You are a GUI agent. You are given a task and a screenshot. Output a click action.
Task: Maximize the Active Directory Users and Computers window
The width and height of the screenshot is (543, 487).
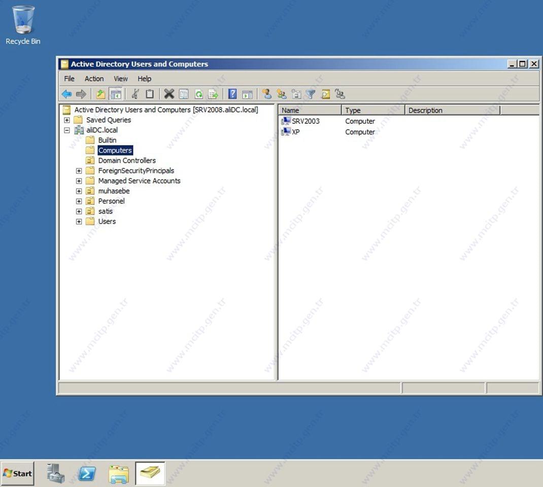[523, 64]
